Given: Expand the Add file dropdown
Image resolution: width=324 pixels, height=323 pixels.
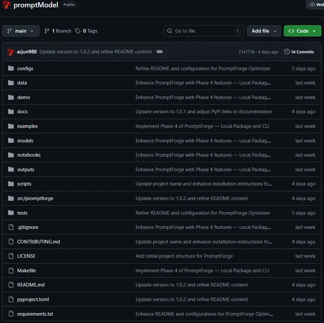Looking at the screenshot, I should 264,31.
